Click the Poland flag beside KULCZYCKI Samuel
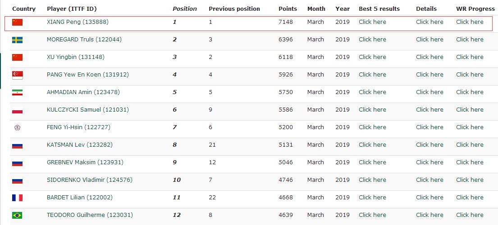 [x=17, y=110]
